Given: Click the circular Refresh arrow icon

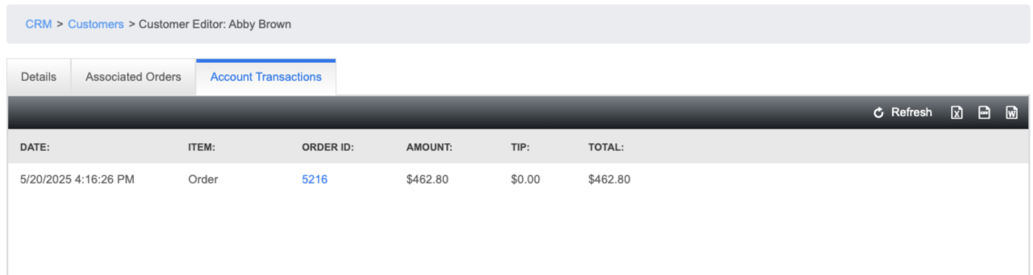Looking at the screenshot, I should pyautogui.click(x=879, y=112).
